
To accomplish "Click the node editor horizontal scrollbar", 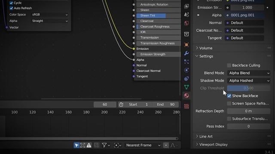I will 91,99.
